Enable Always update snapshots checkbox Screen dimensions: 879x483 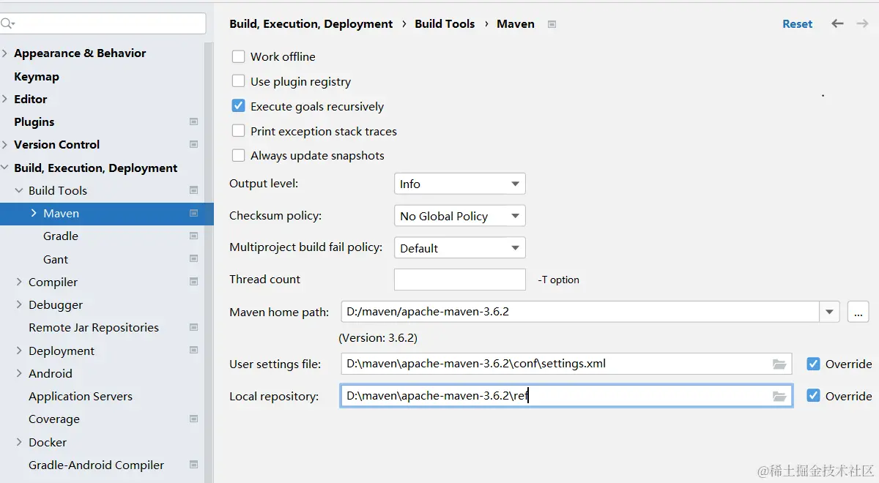point(238,155)
